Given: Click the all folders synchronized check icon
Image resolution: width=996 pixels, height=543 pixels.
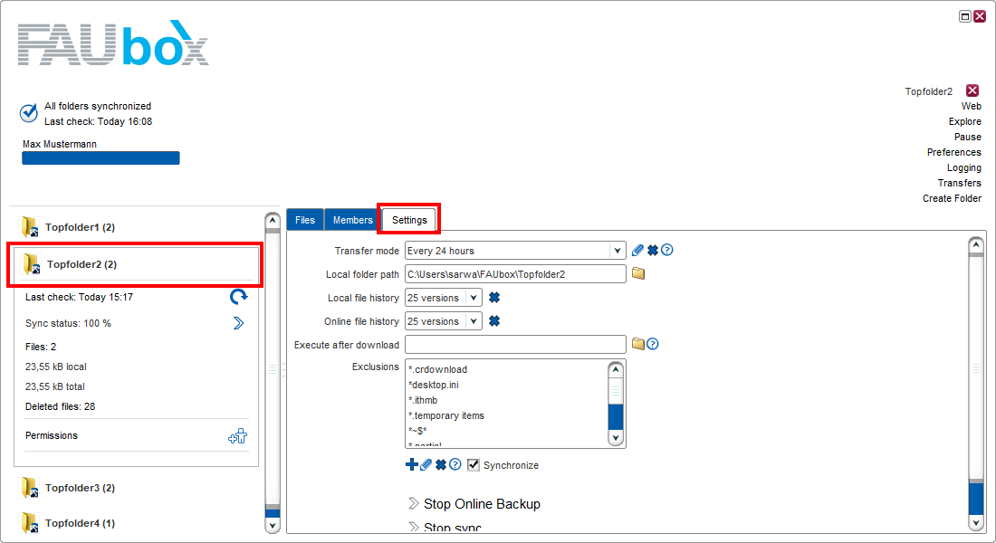Looking at the screenshot, I should tap(29, 113).
